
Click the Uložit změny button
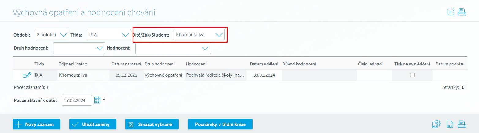pos(93,124)
